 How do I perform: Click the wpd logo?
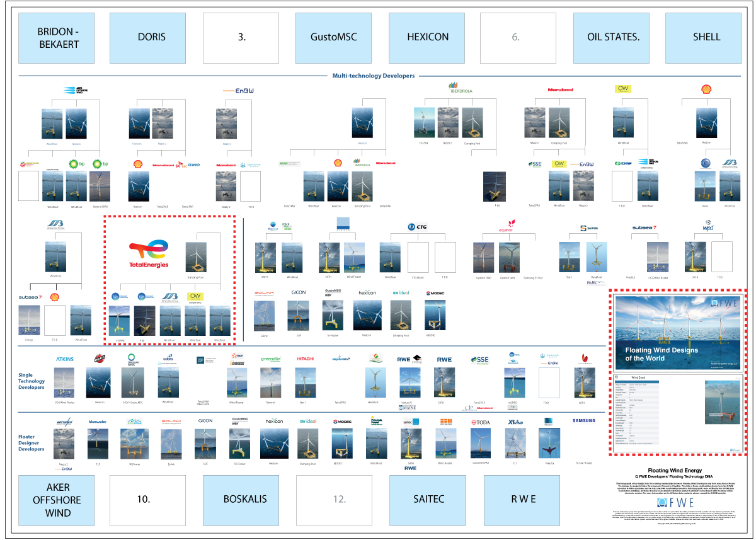point(708,226)
